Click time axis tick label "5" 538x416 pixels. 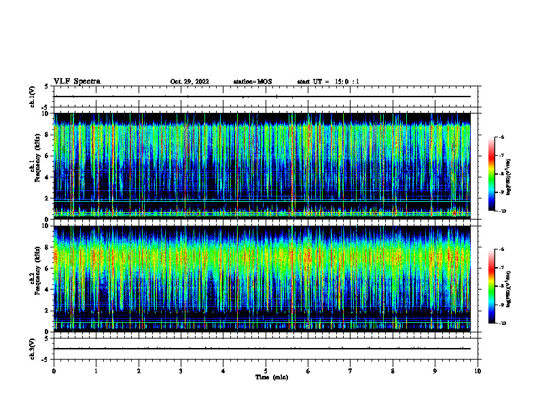(x=266, y=371)
